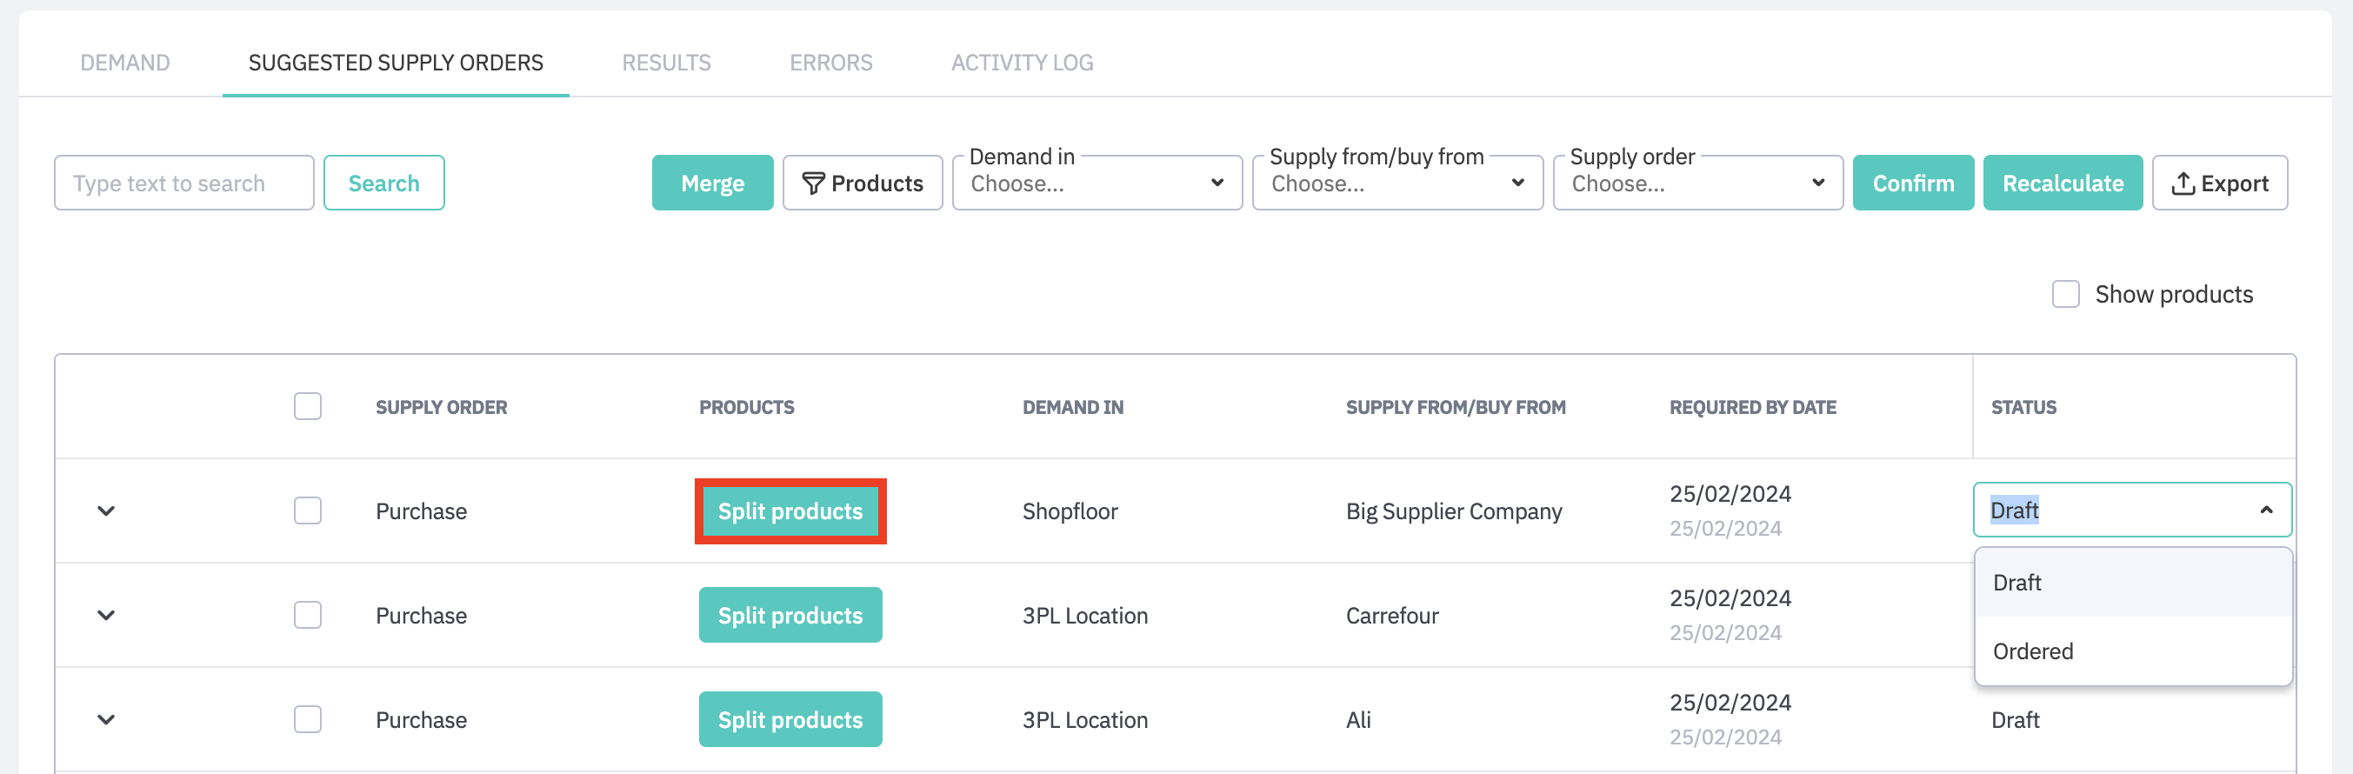Open the Supply order filter dropdown
Viewport: 2353px width, 774px height.
1697,183
